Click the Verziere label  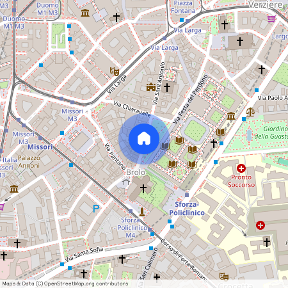point(265,4)
